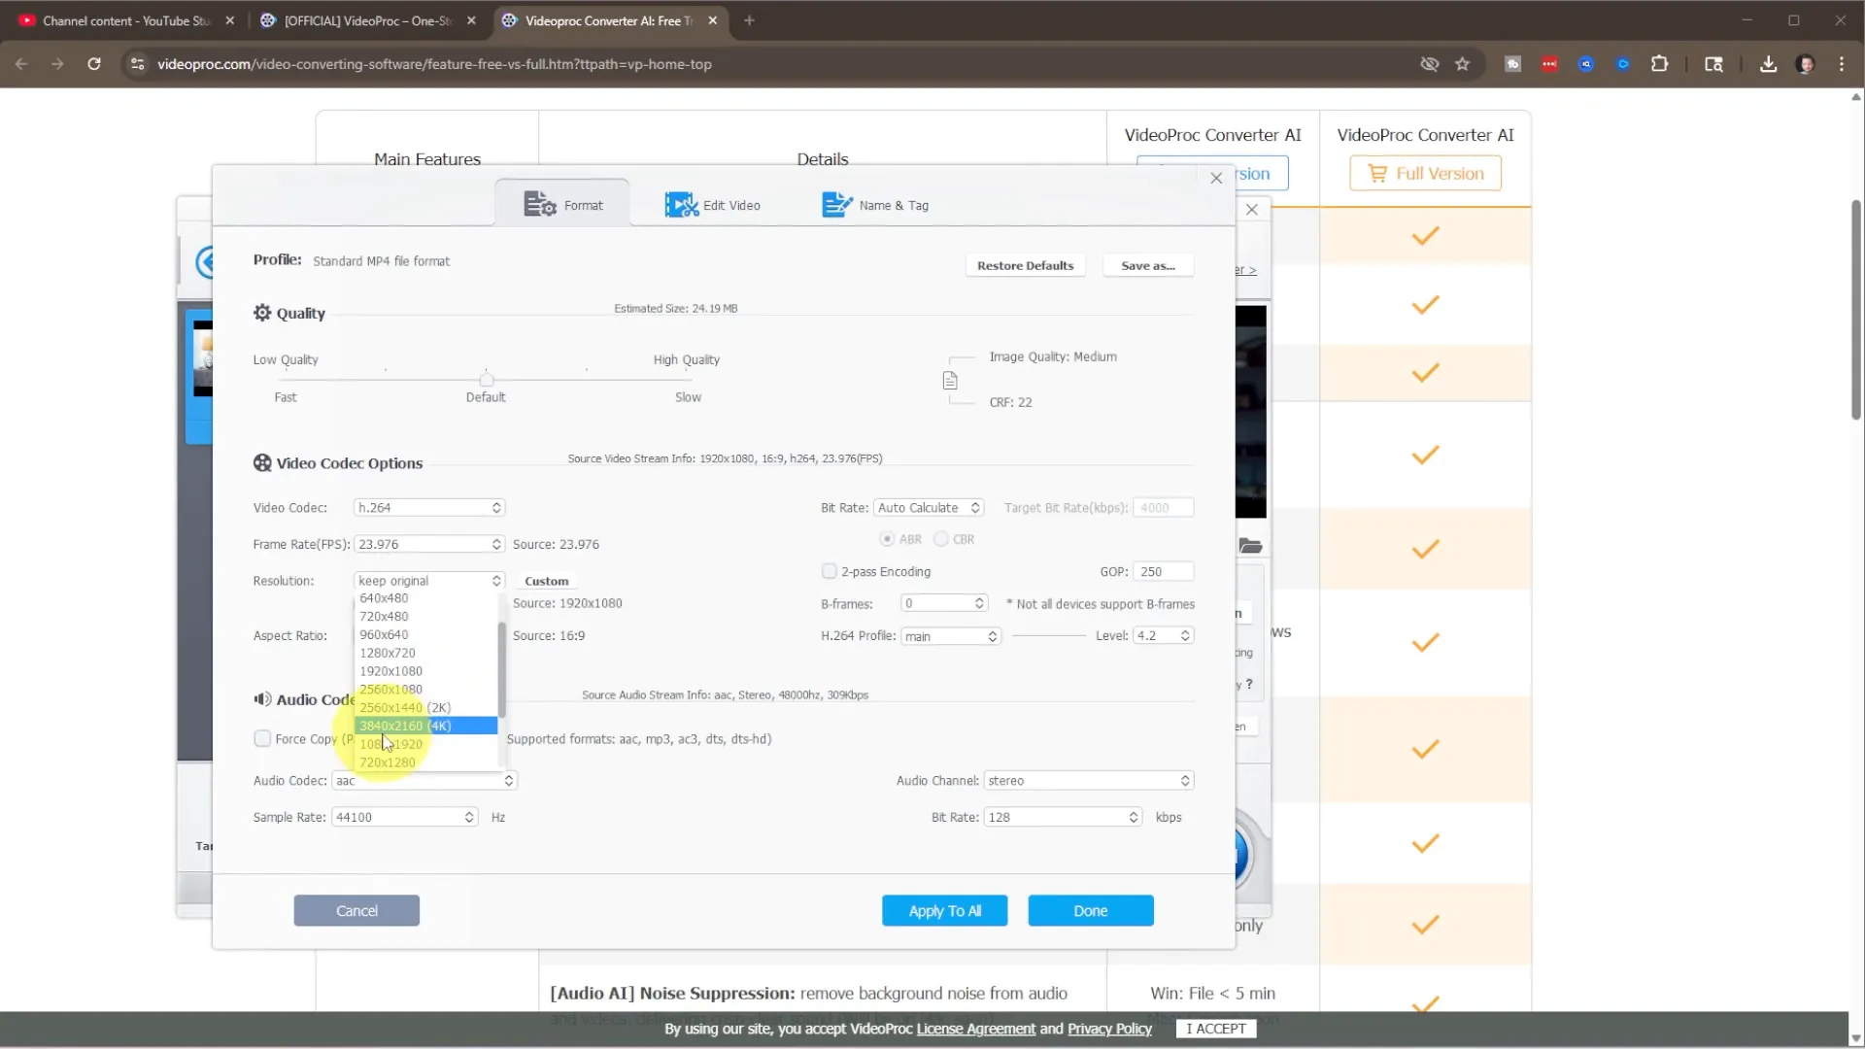This screenshot has width=1865, height=1049.
Task: Select the ABR radio button
Action: click(x=887, y=539)
